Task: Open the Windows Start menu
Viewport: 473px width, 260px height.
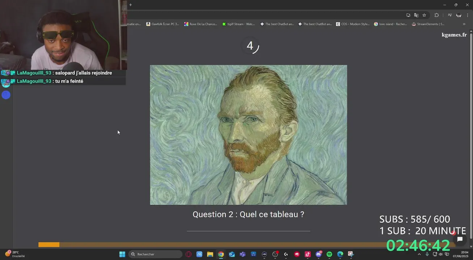Action: coord(122,254)
